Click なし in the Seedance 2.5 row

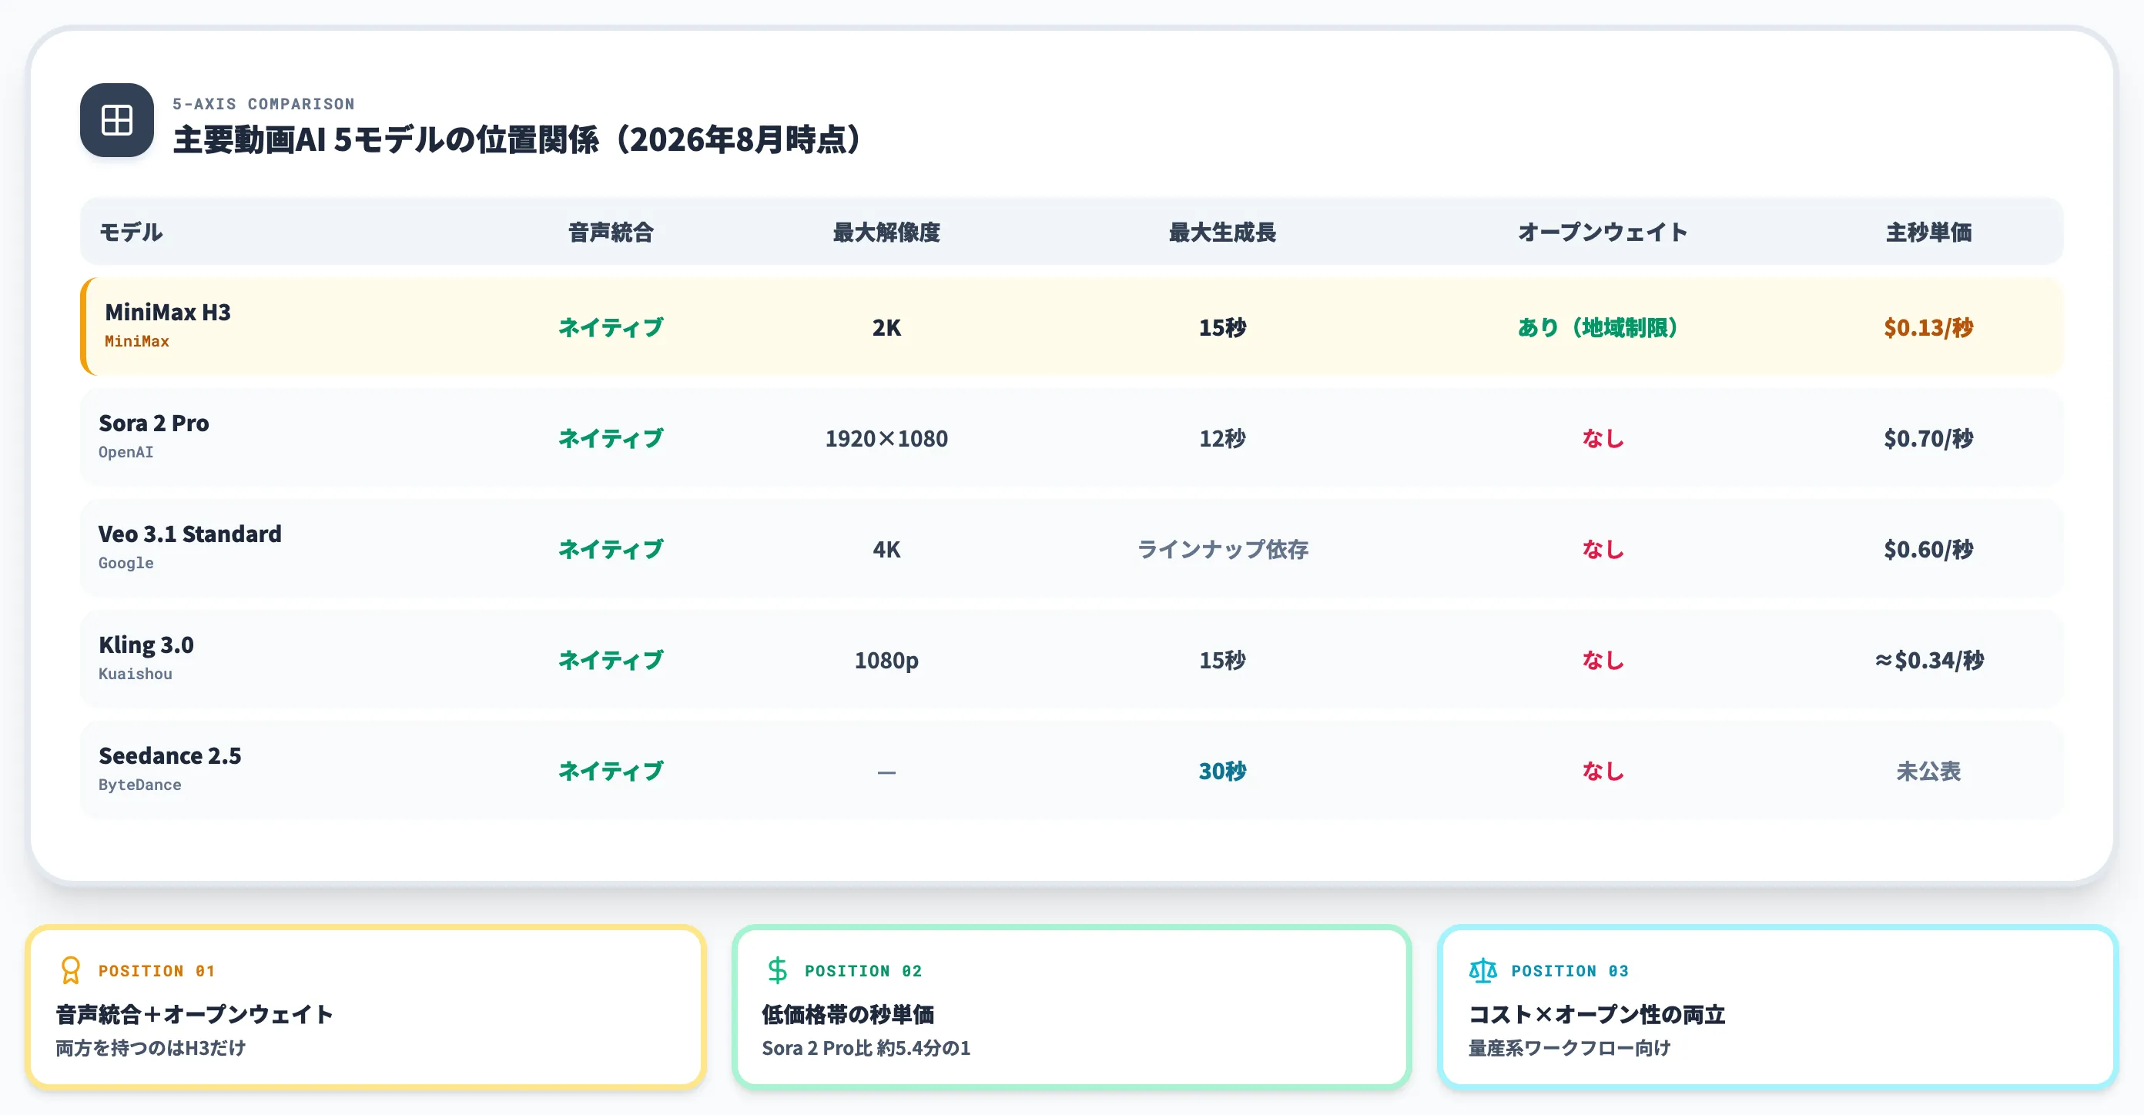(x=1603, y=771)
